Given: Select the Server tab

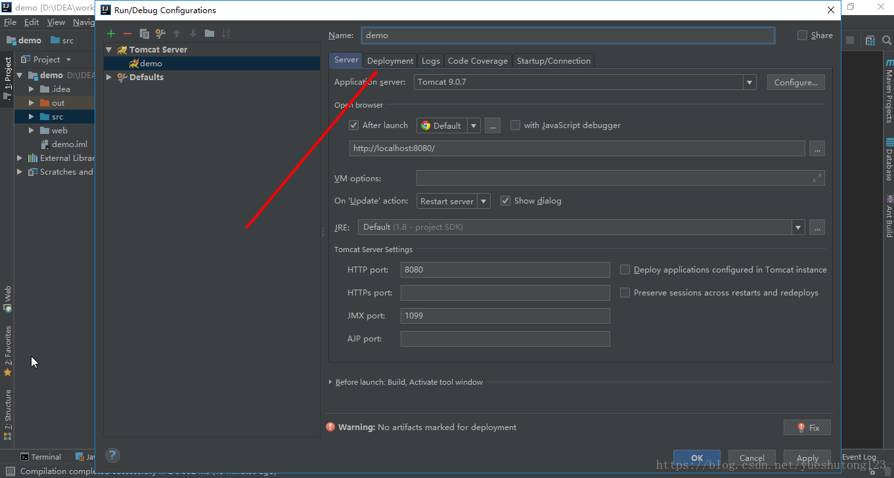Looking at the screenshot, I should point(346,60).
